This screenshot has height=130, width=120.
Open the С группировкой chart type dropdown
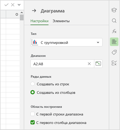click(x=66, y=42)
